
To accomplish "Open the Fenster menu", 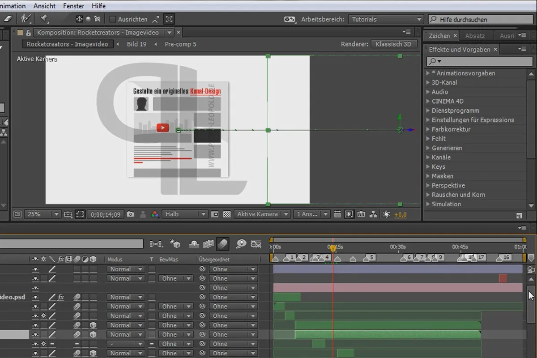I will pos(73,6).
